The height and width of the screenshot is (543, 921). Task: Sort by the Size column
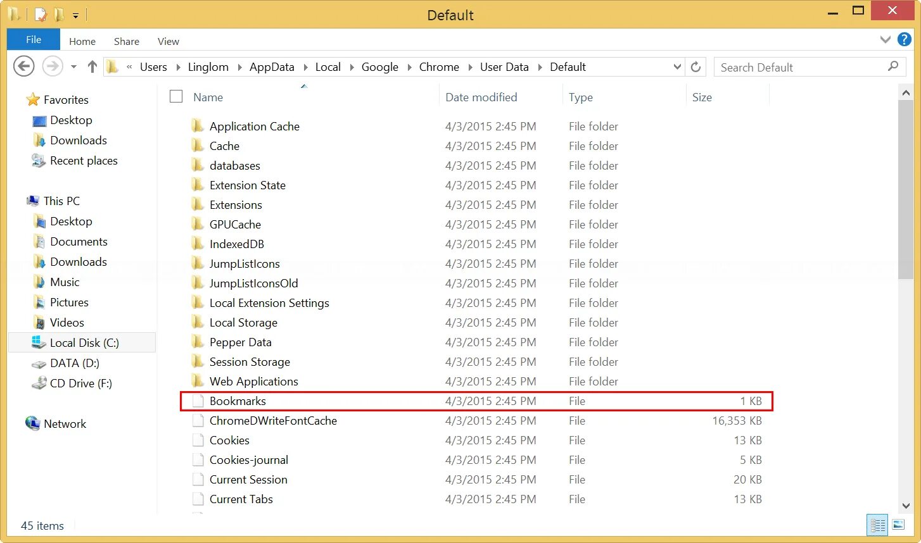tap(702, 97)
